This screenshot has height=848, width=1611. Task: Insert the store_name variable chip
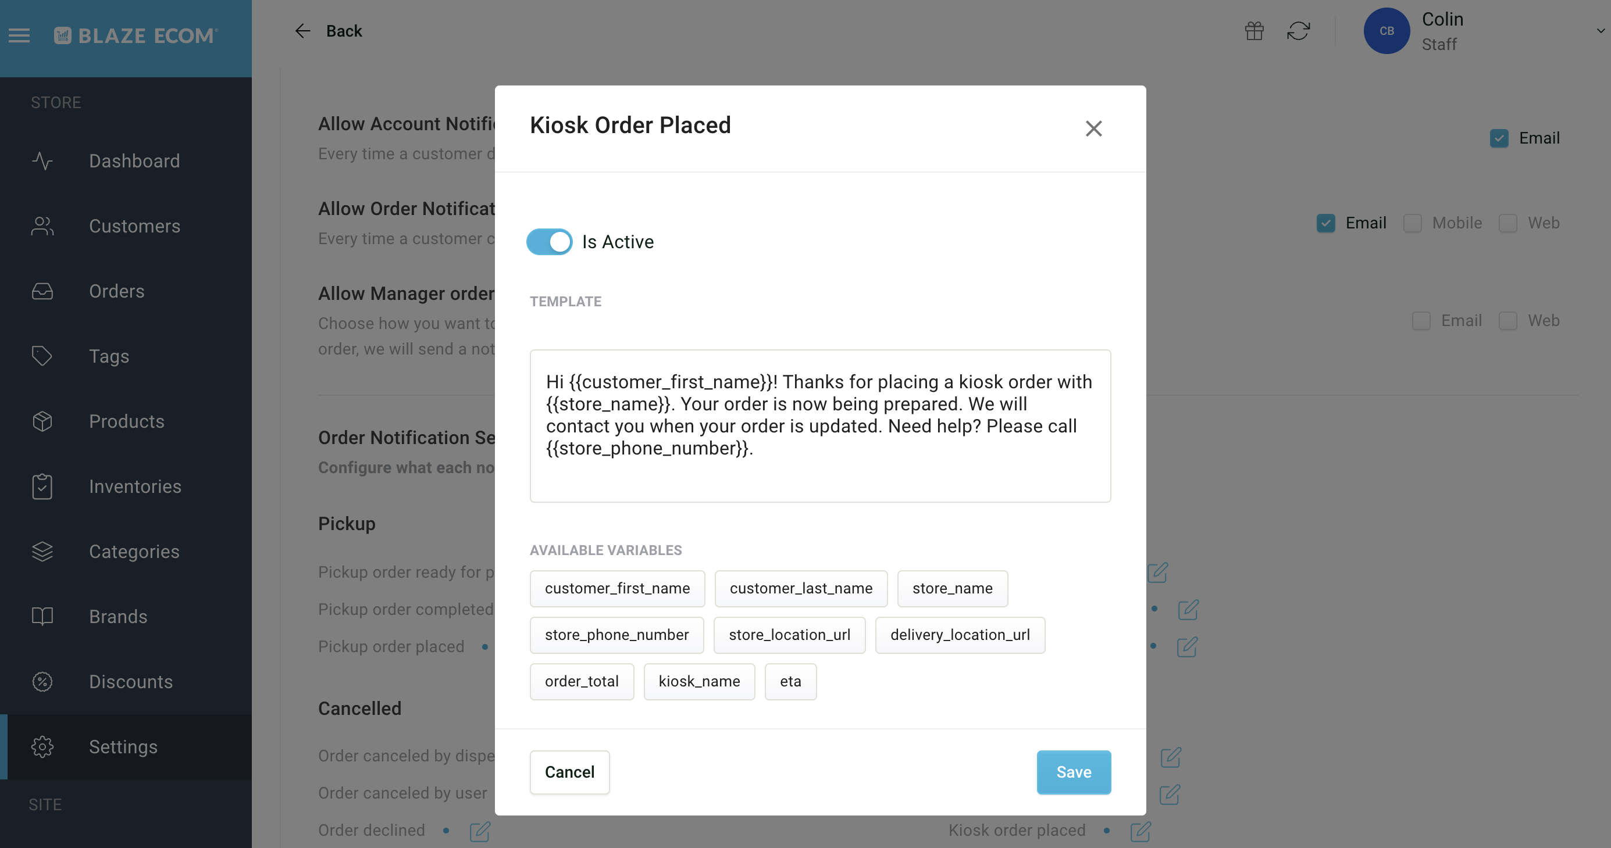click(x=952, y=588)
